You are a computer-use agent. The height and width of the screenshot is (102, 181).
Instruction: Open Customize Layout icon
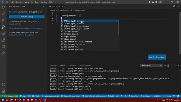[160, 2]
